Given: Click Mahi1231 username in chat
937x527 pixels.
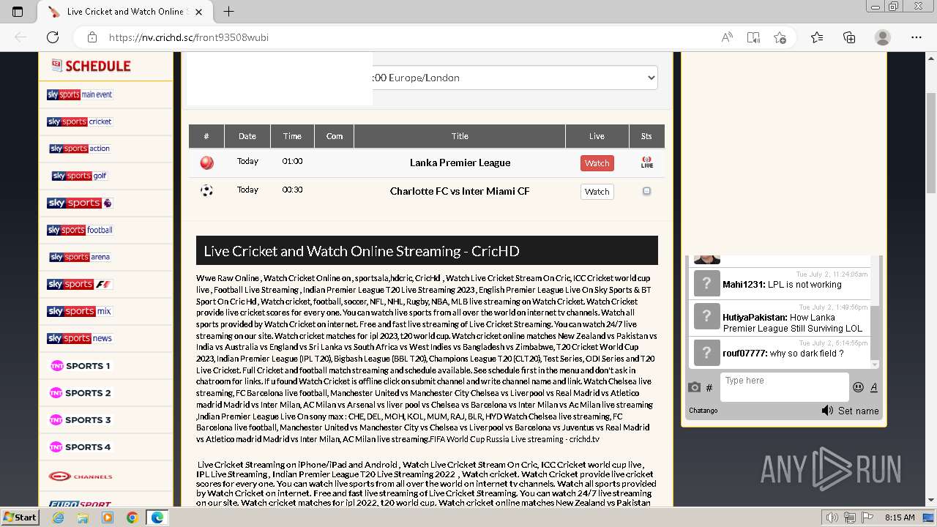Looking at the screenshot, I should pyautogui.click(x=743, y=285).
